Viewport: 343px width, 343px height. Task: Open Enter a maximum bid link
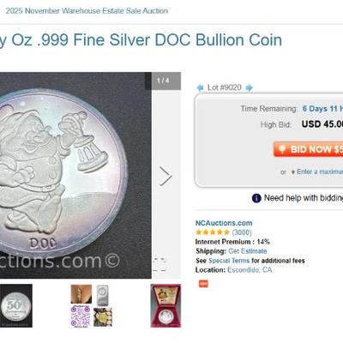320,171
